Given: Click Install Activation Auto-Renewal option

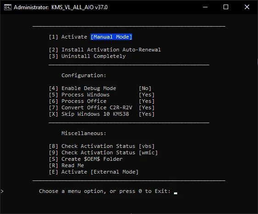Looking at the screenshot, I should click(105, 50).
